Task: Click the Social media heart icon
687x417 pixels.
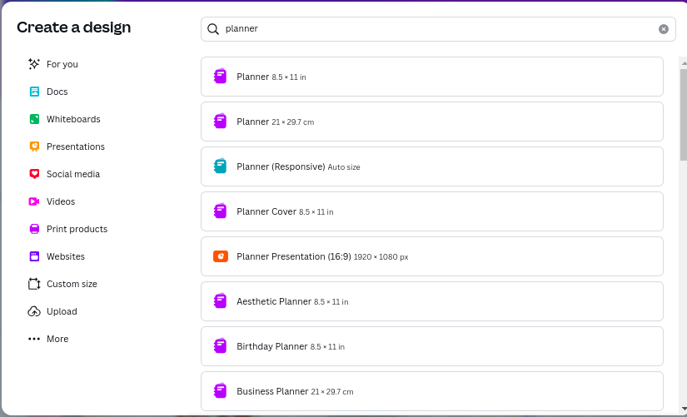Action: point(34,174)
